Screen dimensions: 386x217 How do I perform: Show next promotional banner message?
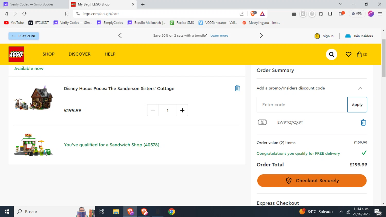point(261,36)
